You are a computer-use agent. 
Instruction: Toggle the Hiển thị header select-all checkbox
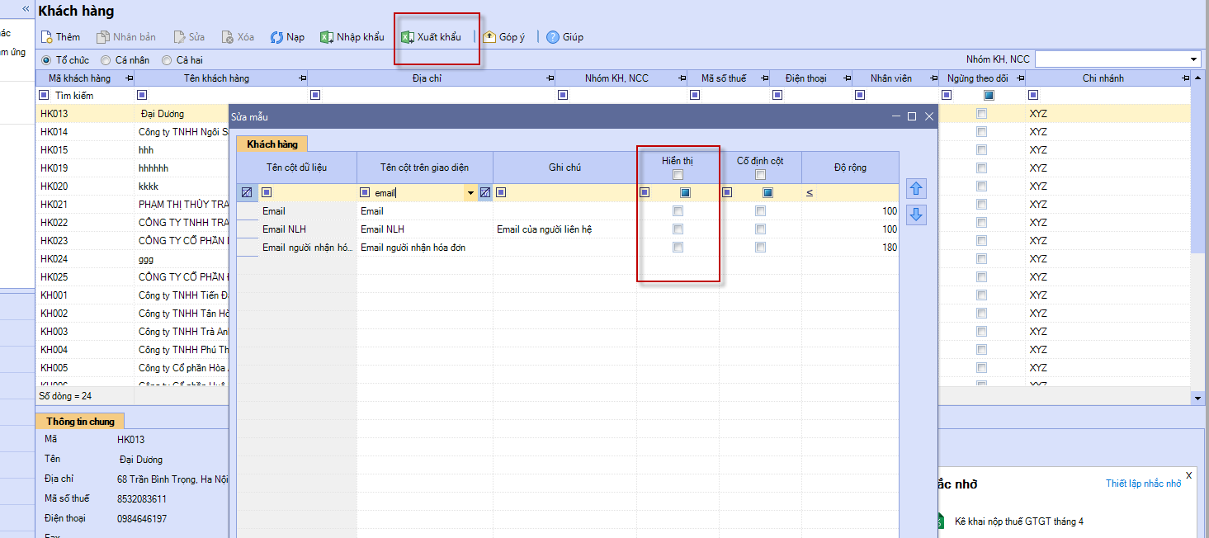point(678,174)
